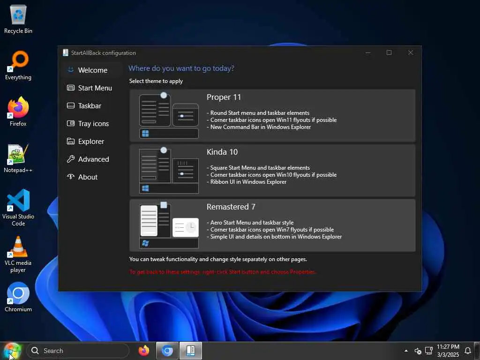This screenshot has width=480, height=360.
Task: Click StartAllBack icon in taskbar
Action: pos(190,351)
